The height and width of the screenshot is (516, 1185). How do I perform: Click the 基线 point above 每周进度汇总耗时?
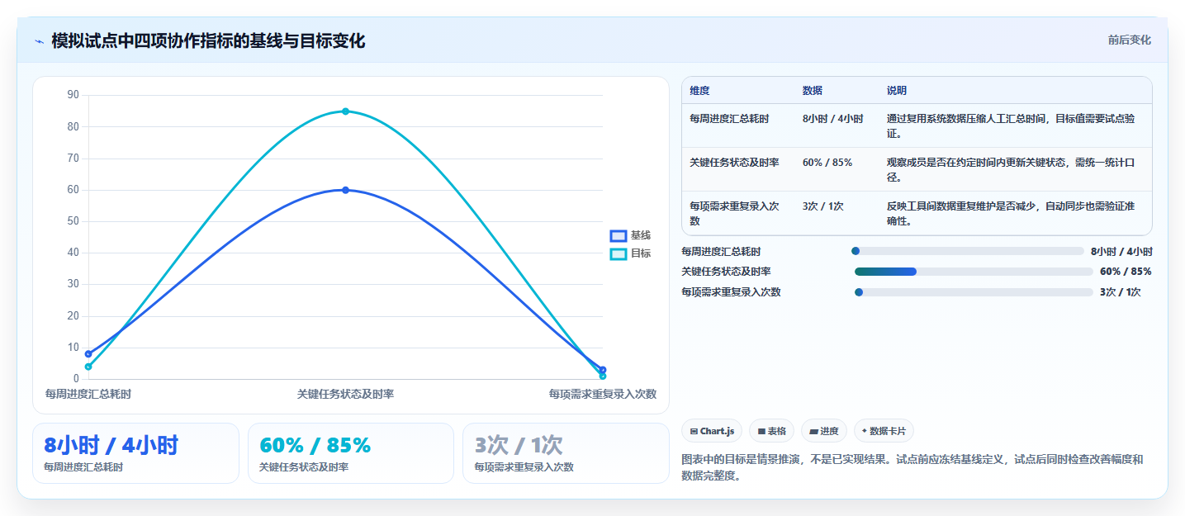click(88, 353)
